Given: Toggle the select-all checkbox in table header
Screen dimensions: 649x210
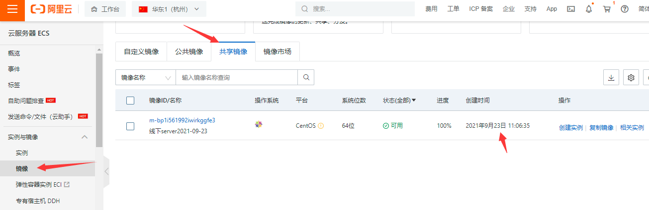Looking at the screenshot, I should click(x=130, y=101).
